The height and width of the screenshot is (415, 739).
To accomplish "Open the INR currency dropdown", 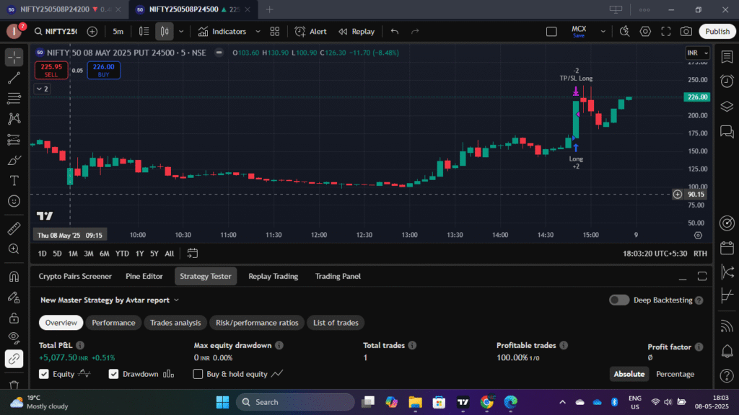I will coord(698,53).
